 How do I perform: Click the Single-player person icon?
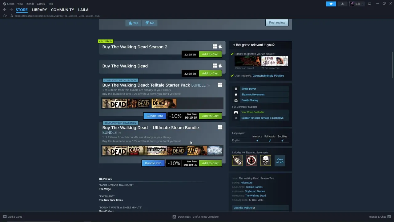tap(236, 89)
